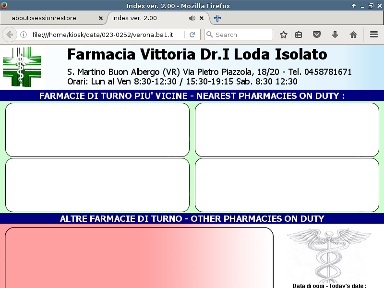Close the Index ver. 2.00 tab

click(202, 18)
